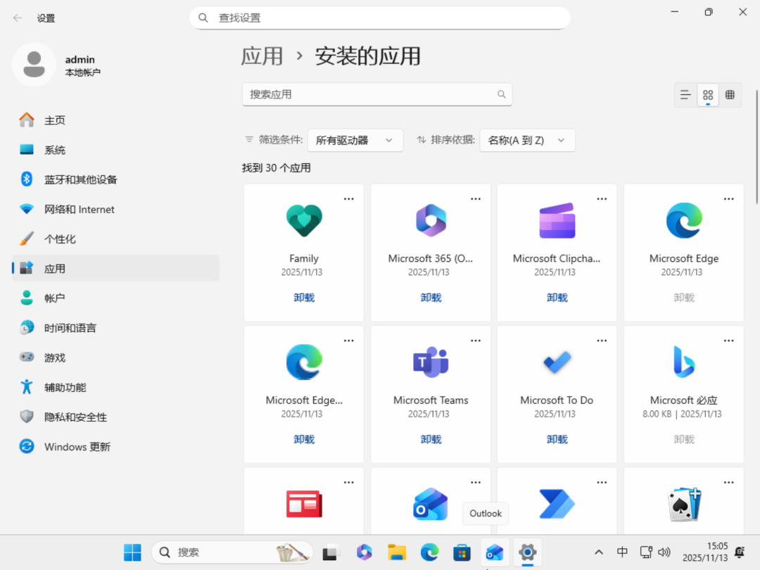The image size is (760, 570).
Task: Open 所有驱动器 filter dropdown
Action: (355, 140)
